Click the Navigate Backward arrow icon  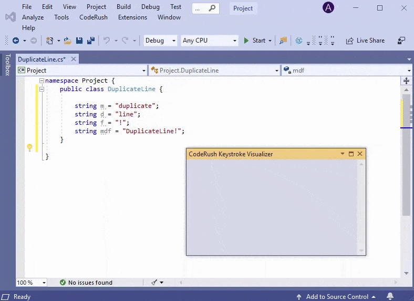point(15,41)
